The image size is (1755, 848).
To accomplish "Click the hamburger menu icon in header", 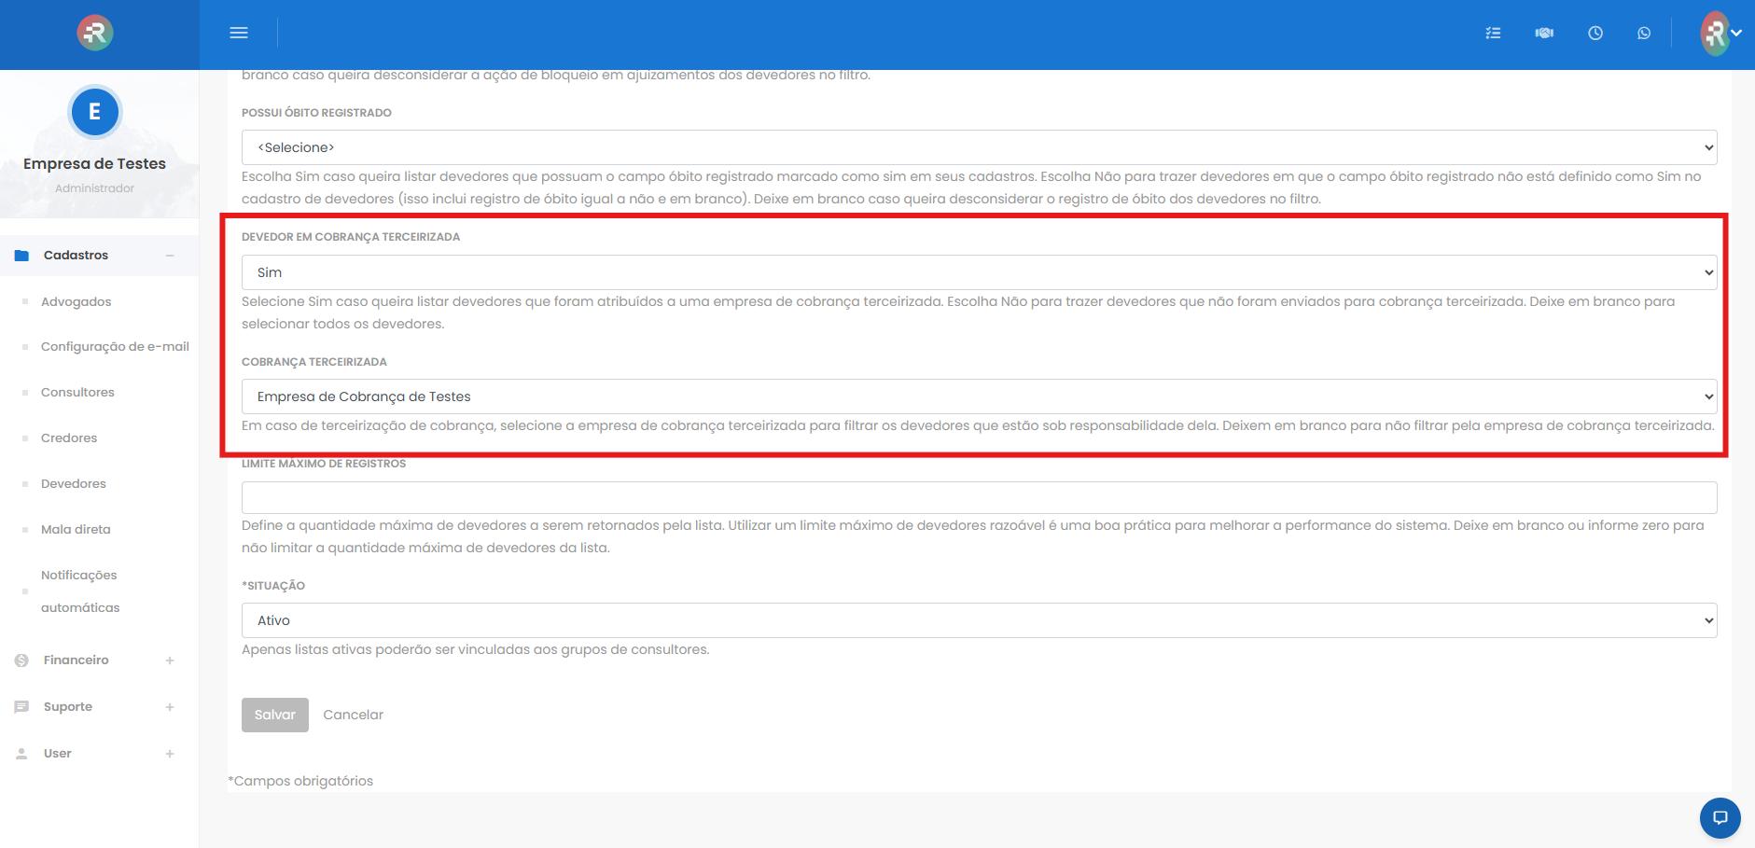I will click(x=239, y=33).
